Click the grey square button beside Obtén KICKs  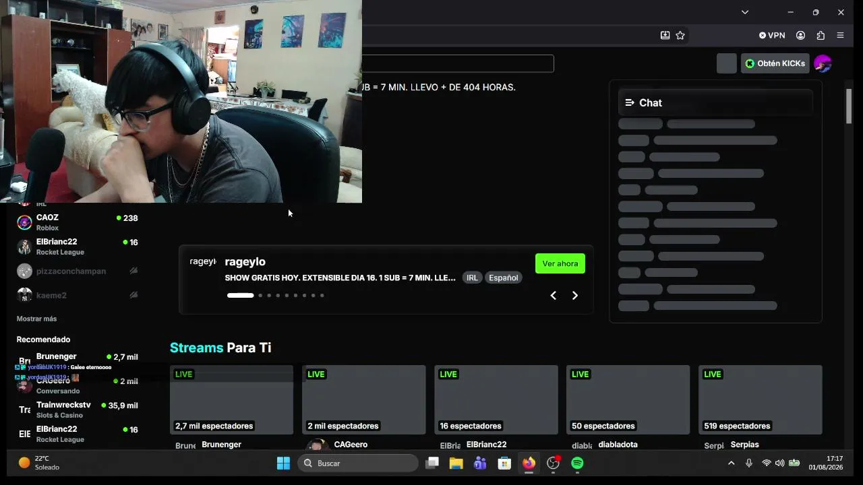[x=727, y=63]
